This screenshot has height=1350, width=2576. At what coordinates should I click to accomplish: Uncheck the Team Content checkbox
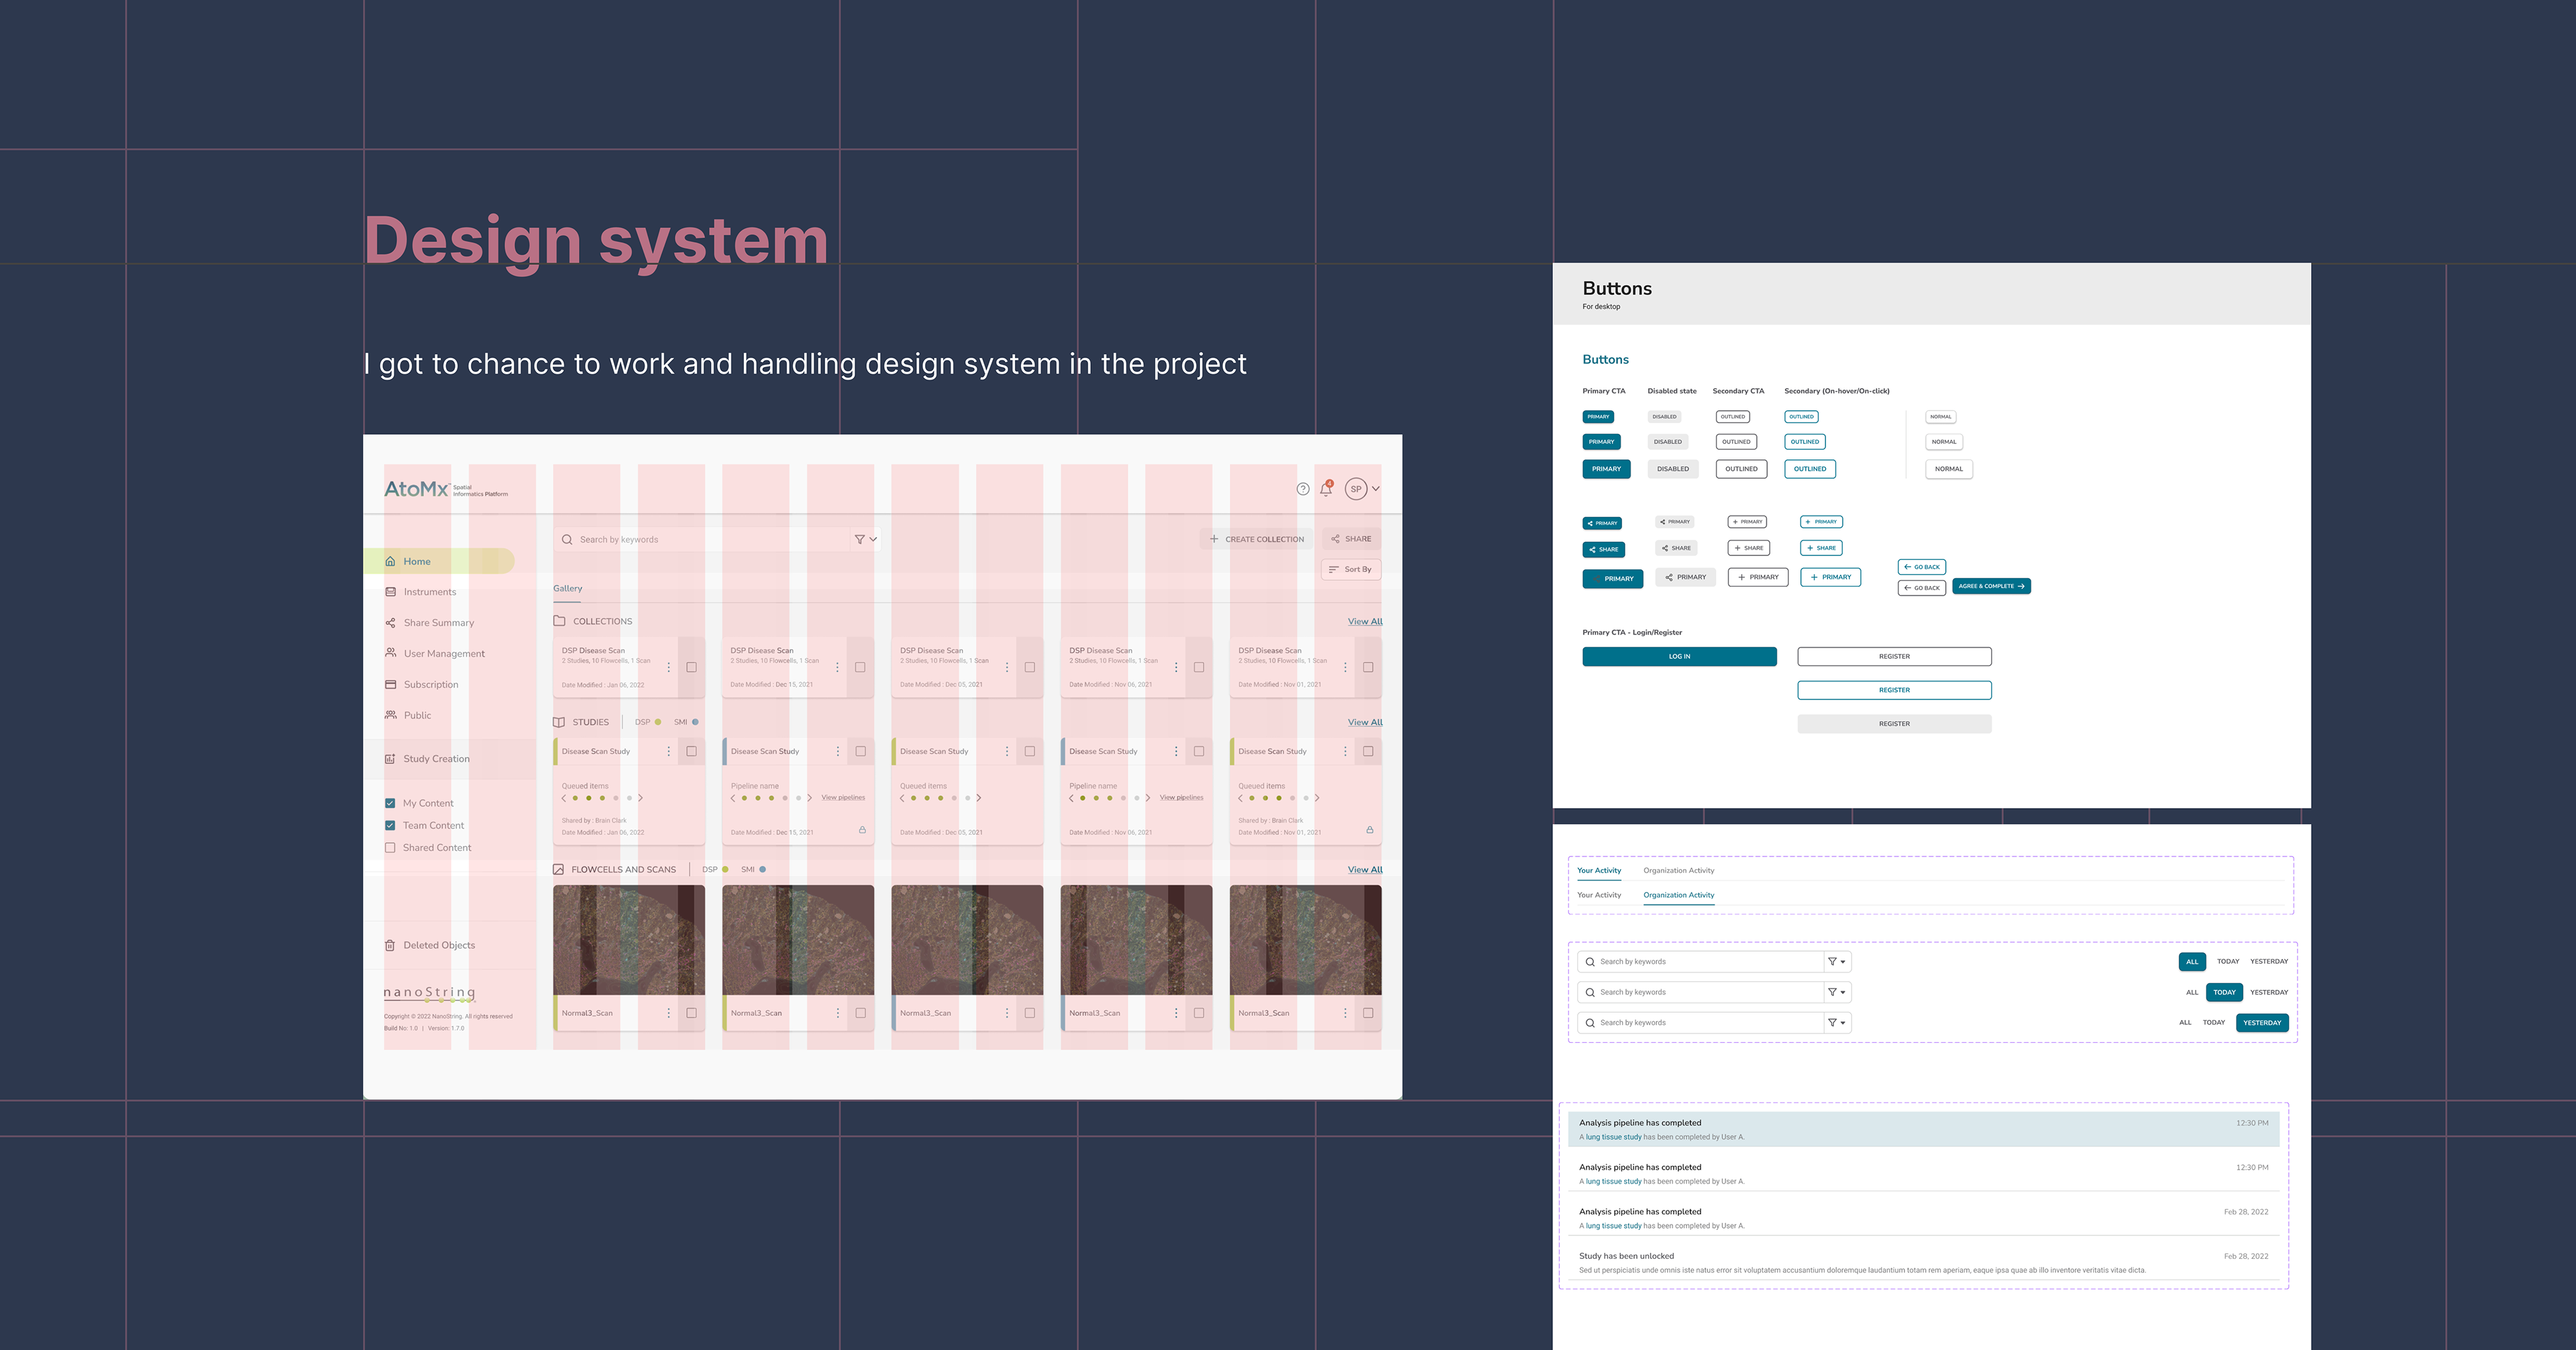[390, 826]
